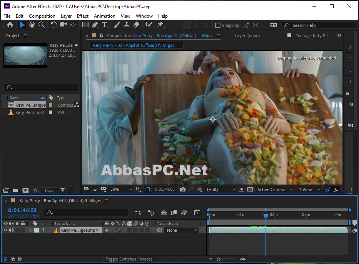The width and height of the screenshot is (359, 264).
Task: Open the Layer menu
Action: (x=66, y=16)
